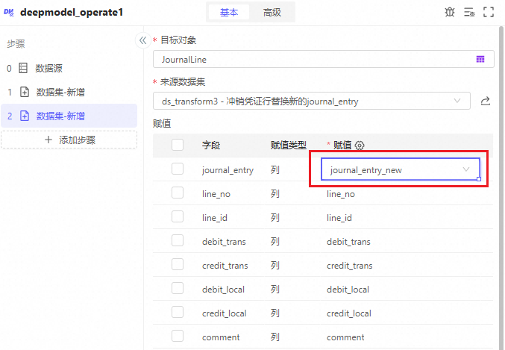Select step 1 数据集-新增
Image resolution: width=505 pixels, height=350 pixels.
(60, 92)
